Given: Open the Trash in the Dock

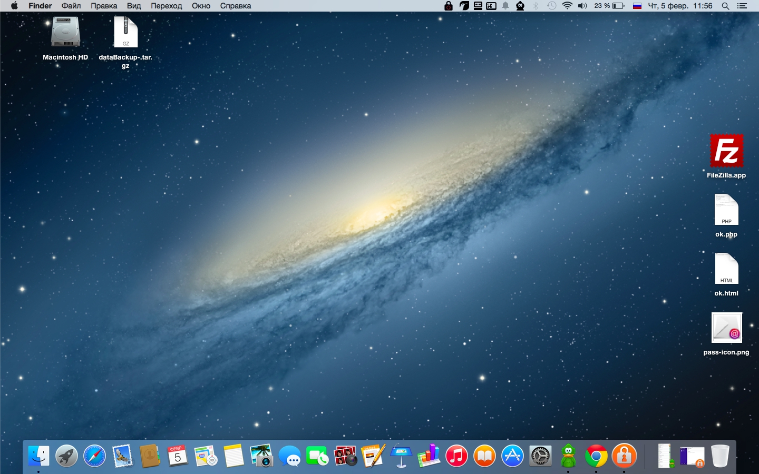Looking at the screenshot, I should pos(720,456).
